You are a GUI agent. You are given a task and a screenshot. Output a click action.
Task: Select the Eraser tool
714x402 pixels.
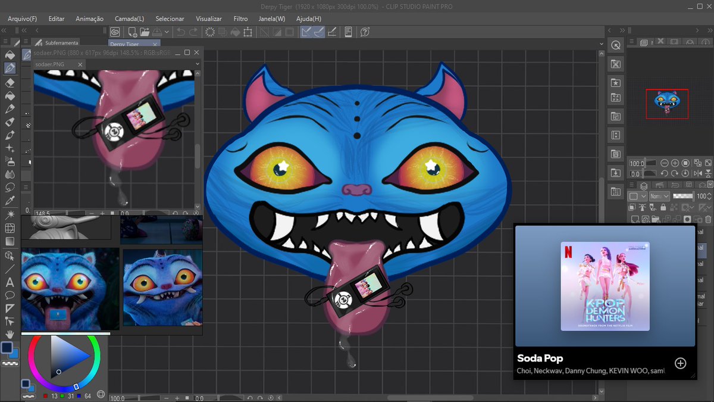pos(10,82)
